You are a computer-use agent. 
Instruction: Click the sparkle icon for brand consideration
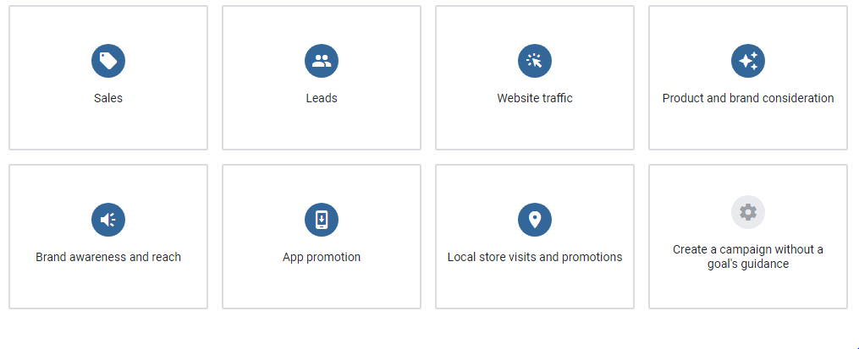(748, 61)
